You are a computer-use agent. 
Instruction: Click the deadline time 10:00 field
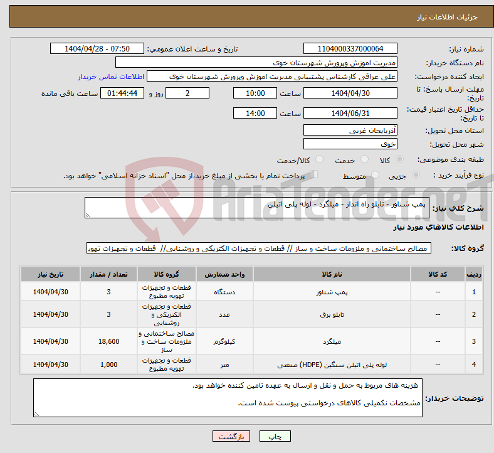(x=255, y=93)
